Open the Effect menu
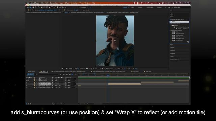Viewport: 216px width, 121px height. pyautogui.click(x=67, y=3)
